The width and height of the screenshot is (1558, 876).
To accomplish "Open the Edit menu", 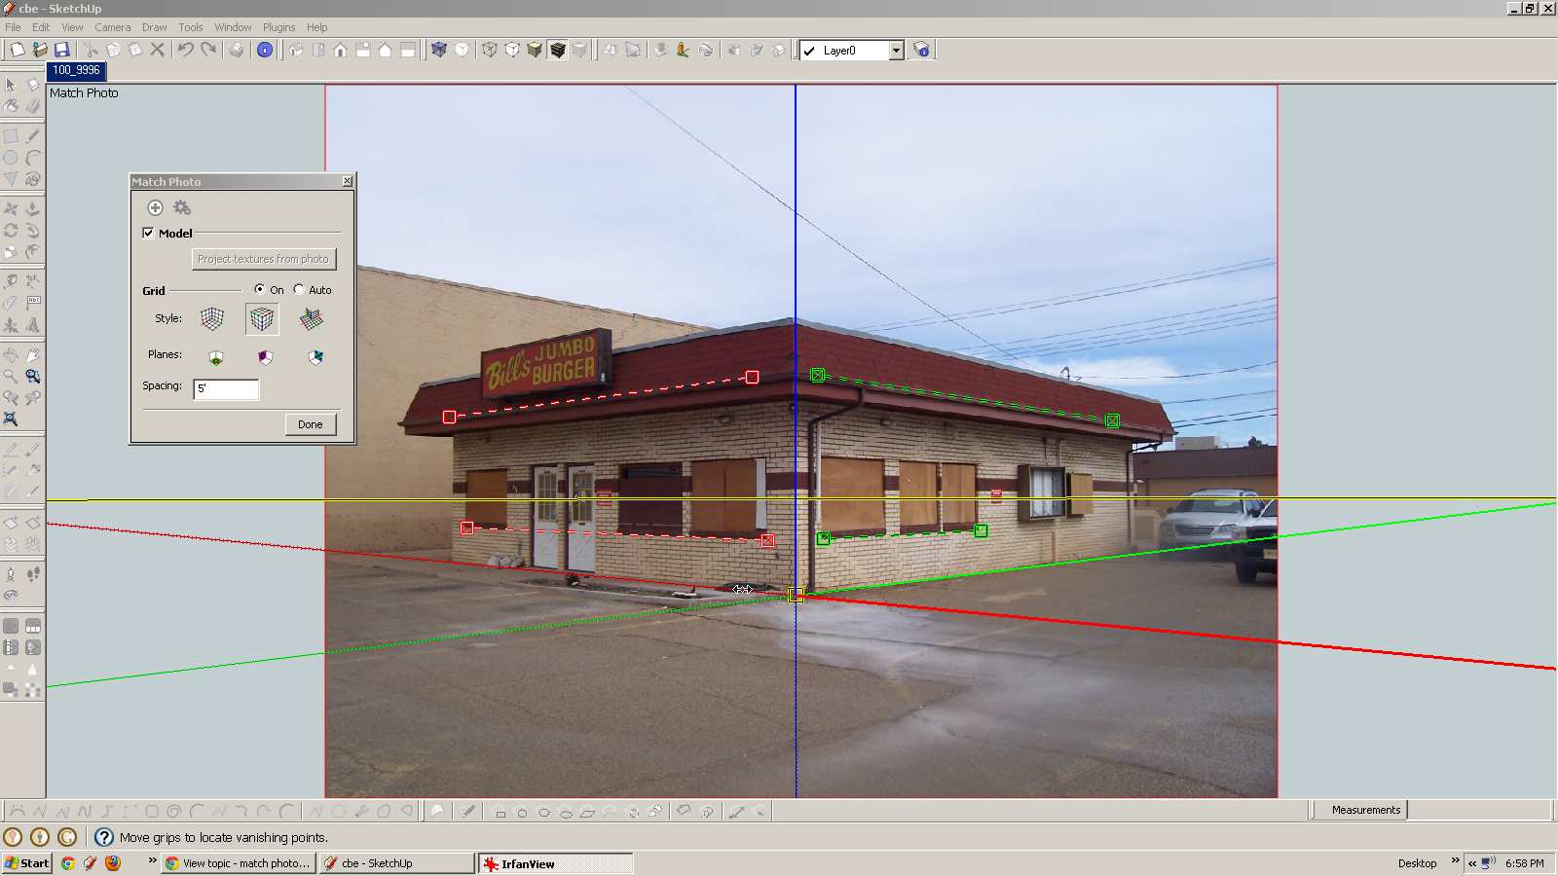I will tap(41, 27).
